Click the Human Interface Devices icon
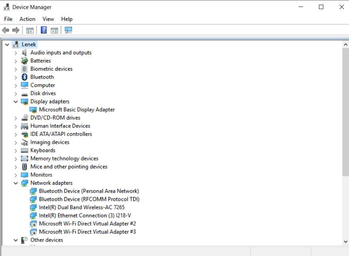This screenshot has width=349, height=256. click(25, 126)
